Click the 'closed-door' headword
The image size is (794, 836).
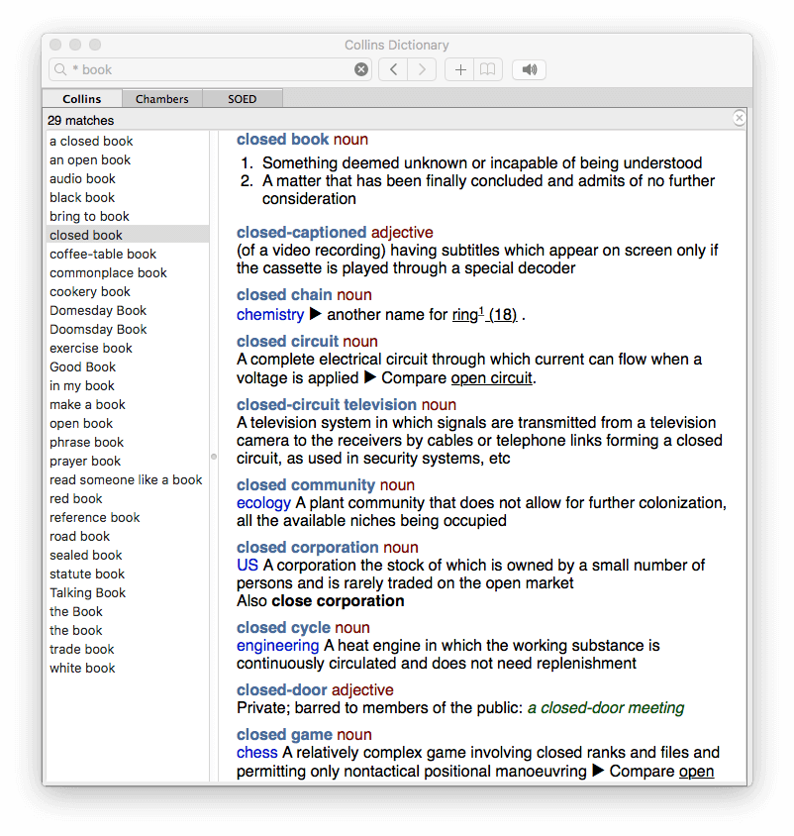pos(282,690)
